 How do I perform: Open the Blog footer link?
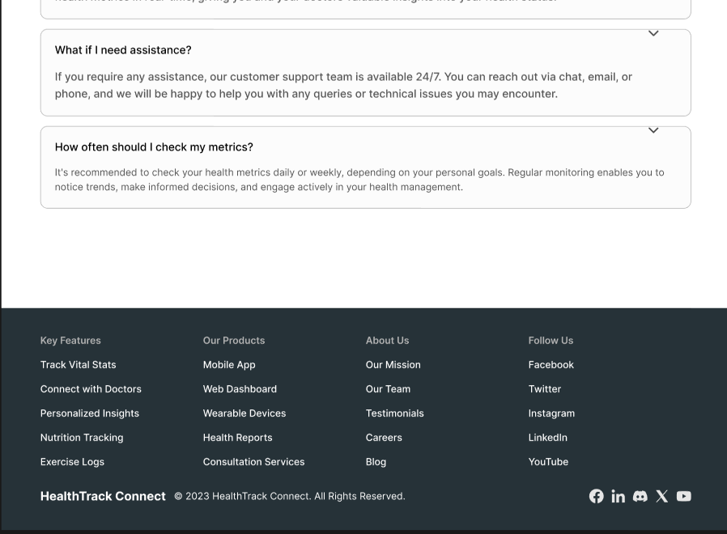point(376,462)
